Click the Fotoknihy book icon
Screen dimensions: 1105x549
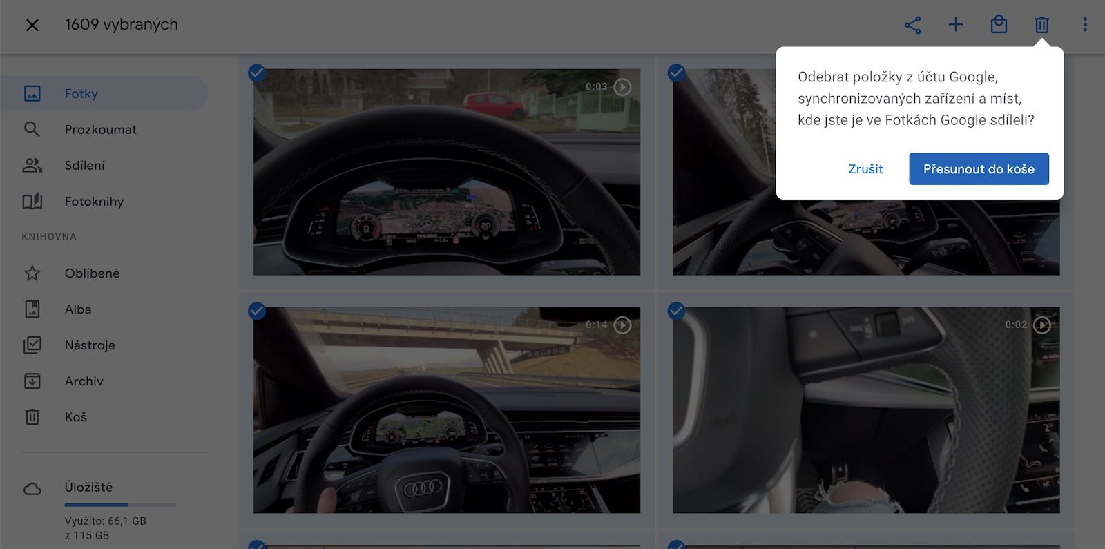[32, 201]
